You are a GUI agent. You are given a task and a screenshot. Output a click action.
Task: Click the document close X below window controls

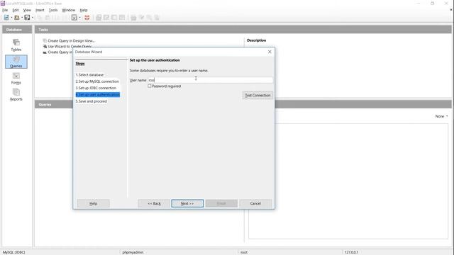(x=451, y=10)
